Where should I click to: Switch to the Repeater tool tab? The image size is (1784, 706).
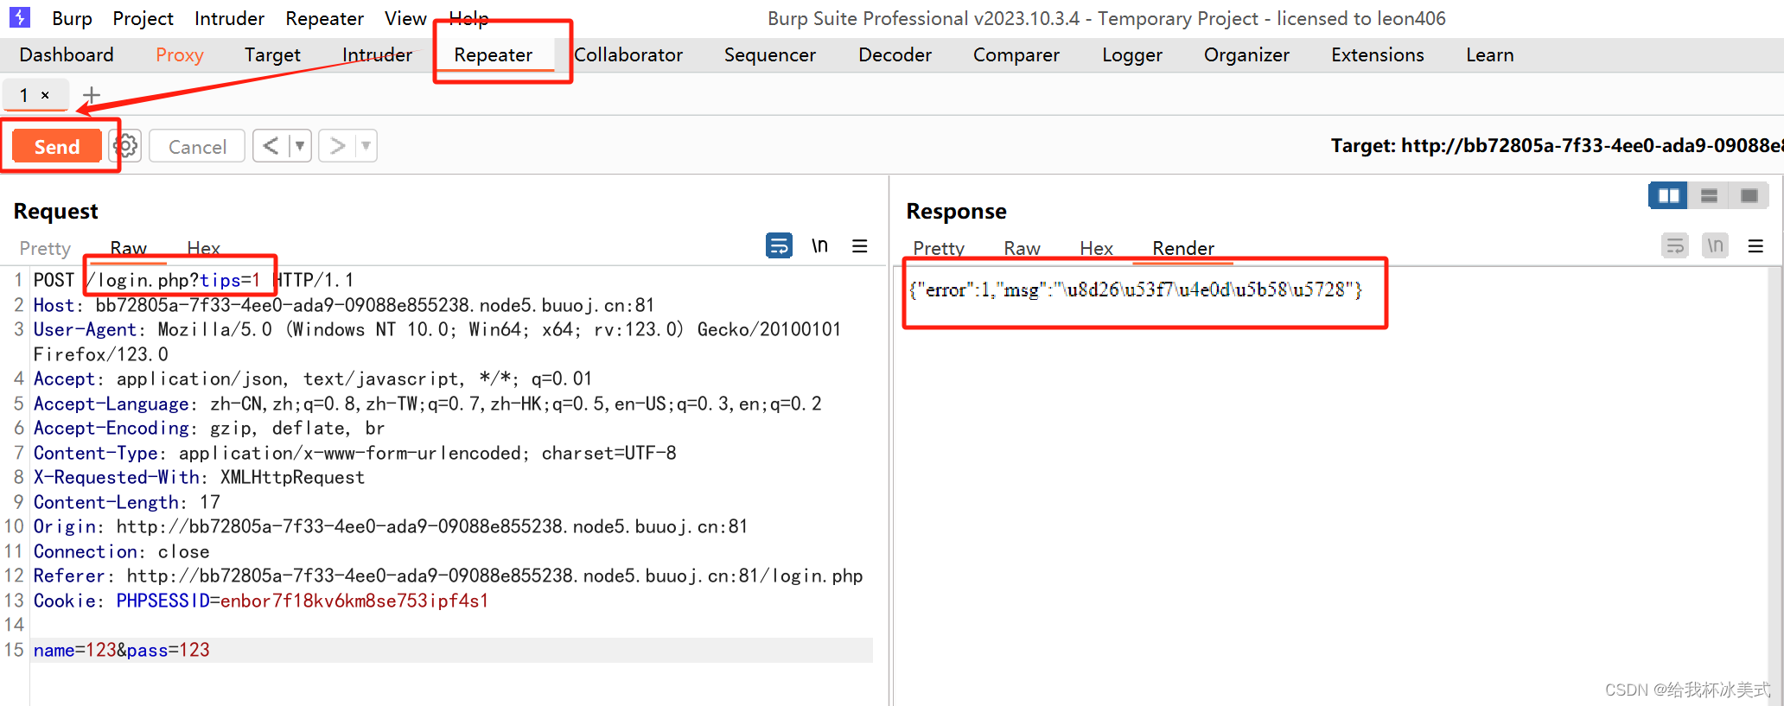point(494,55)
